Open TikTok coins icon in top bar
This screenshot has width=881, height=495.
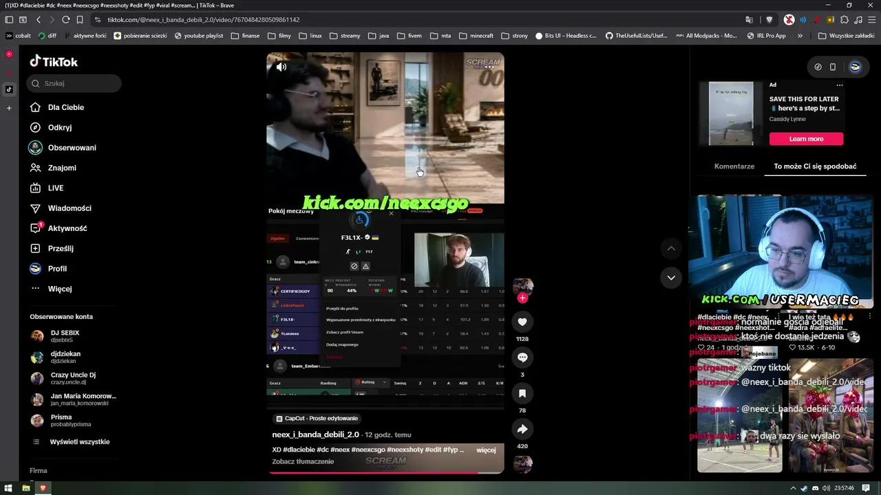(x=818, y=67)
